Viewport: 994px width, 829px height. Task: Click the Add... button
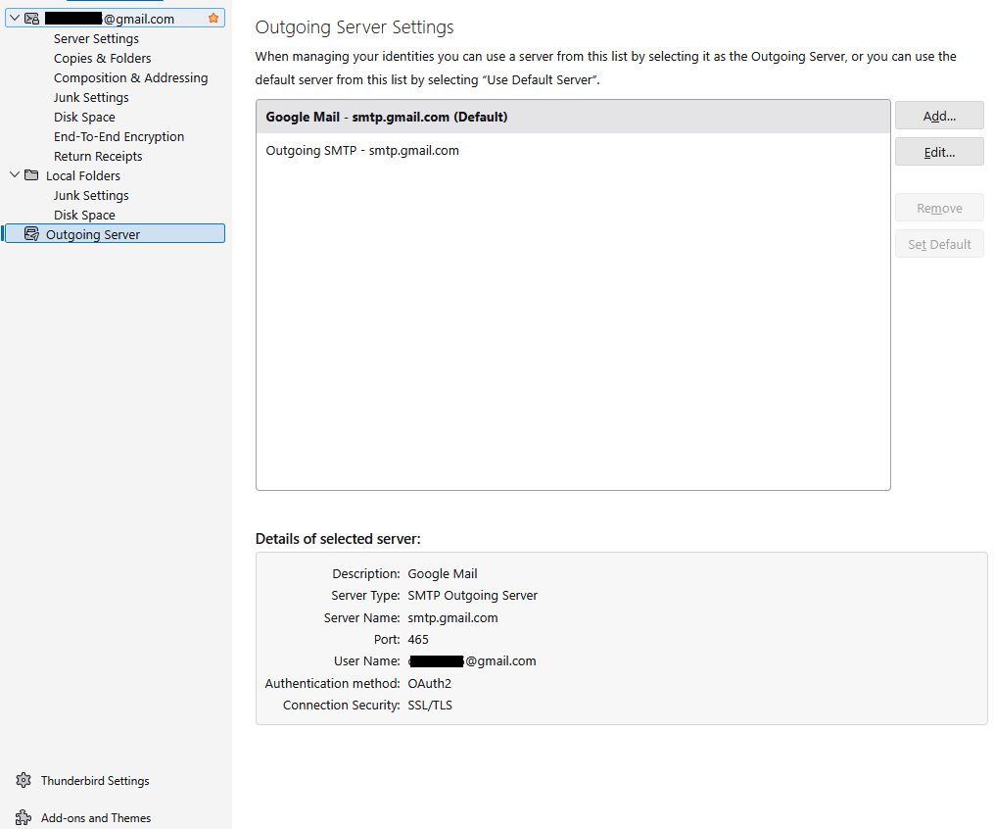[939, 116]
